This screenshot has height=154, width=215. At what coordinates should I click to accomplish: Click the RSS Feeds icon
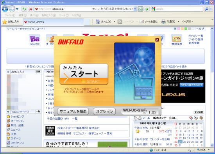click(x=120, y=22)
